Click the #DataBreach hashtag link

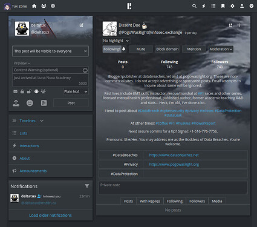point(148,111)
